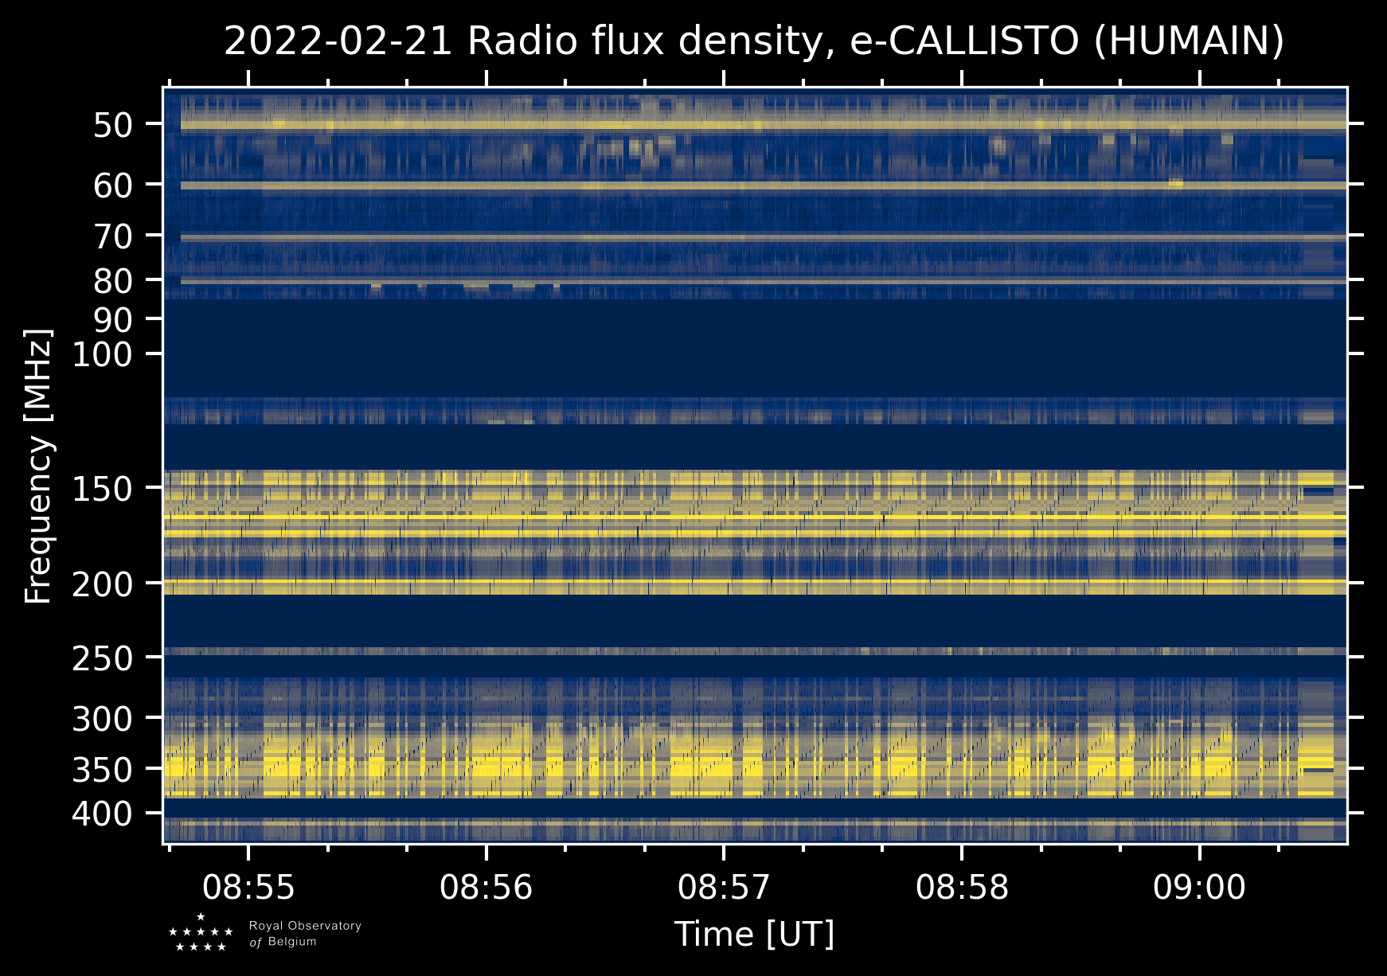Screen dimensions: 1387x976
Task: Select the 150 MHz frequency tick label
Action: pyautogui.click(x=102, y=489)
